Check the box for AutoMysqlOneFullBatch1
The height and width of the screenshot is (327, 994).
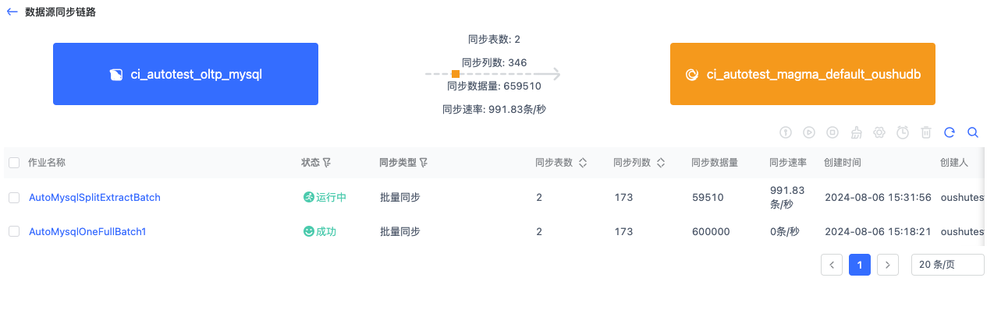14,232
